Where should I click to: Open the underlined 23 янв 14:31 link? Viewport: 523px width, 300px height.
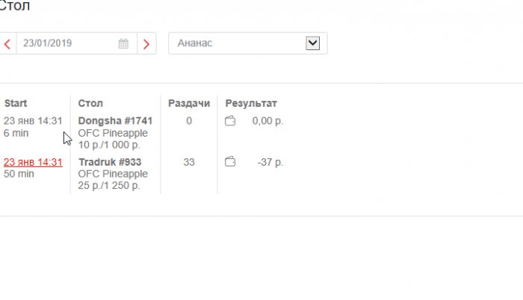click(33, 163)
